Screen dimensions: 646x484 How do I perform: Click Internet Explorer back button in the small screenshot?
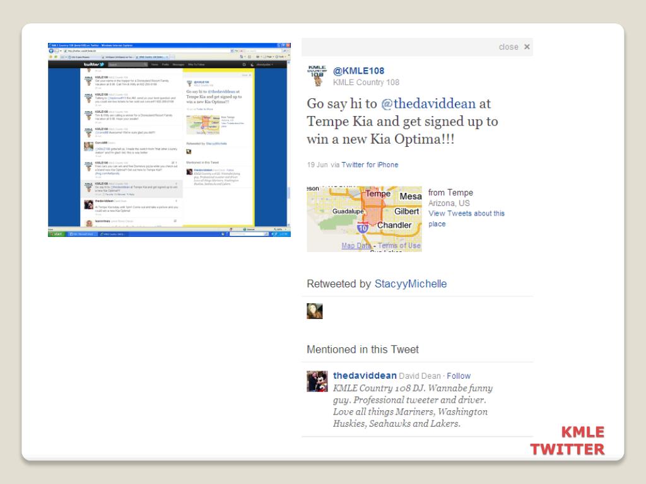click(x=51, y=51)
